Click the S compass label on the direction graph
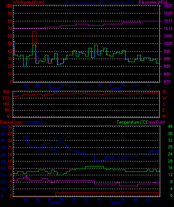 [164, 104]
